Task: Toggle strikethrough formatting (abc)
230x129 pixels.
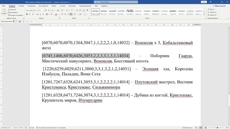Action: pyautogui.click(x=37, y=14)
